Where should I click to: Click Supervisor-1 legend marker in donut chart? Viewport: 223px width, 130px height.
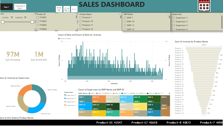pyautogui.click(x=65, y=95)
